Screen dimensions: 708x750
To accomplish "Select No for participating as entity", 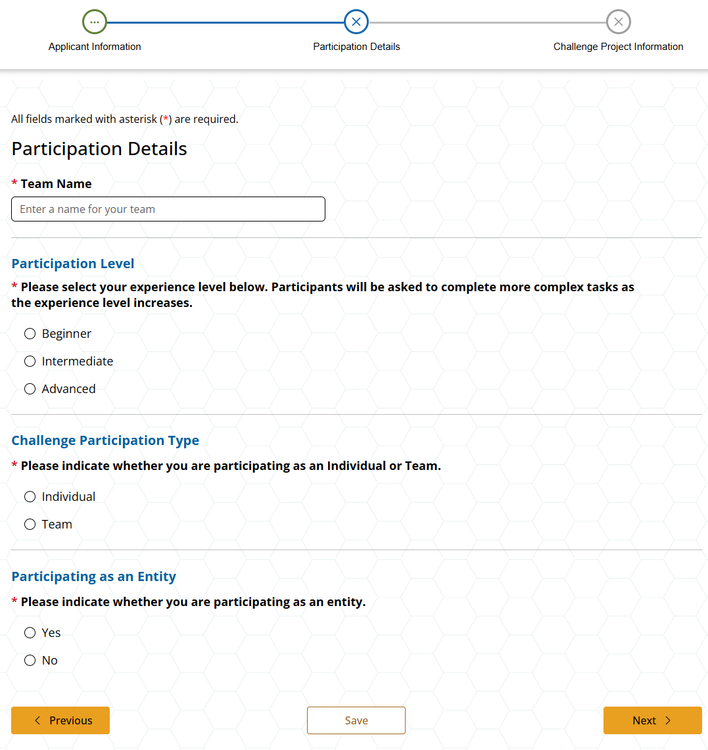I will tap(30, 661).
